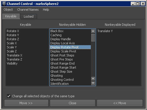The width and height of the screenshot is (147, 110).
Task: Click the scroll up arrow at the top of Nonkeyable Hidden
Action: coord(93,31)
